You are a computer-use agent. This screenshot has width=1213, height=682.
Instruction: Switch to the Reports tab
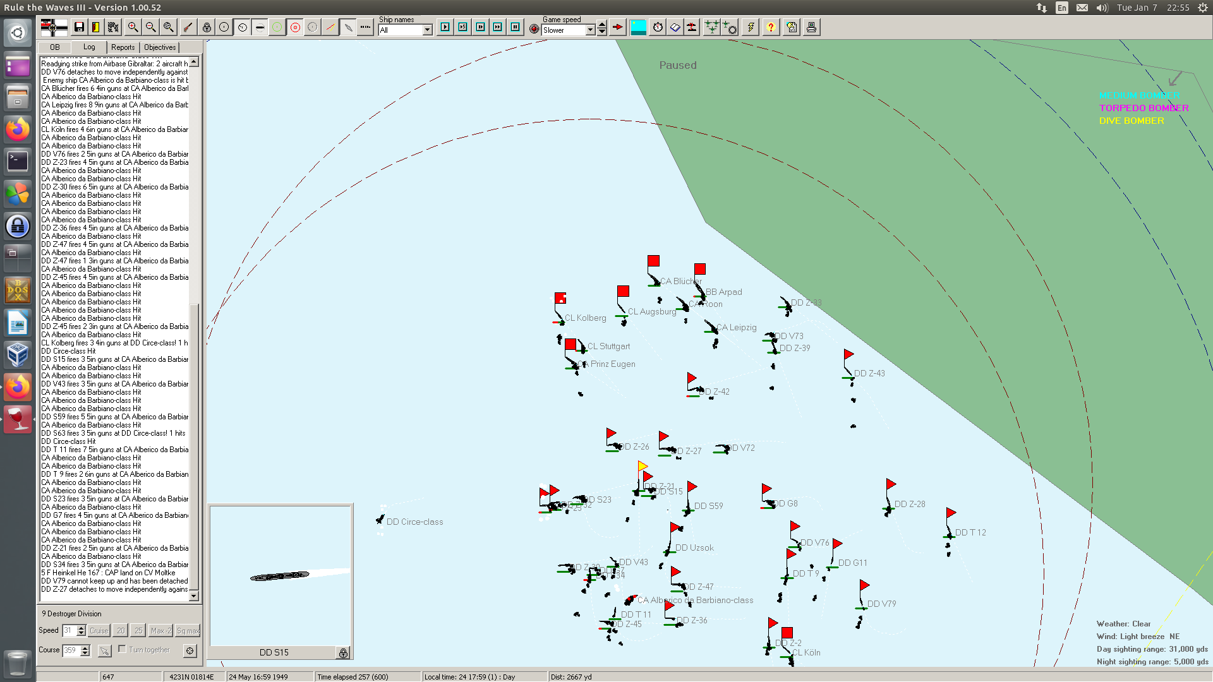coord(123,47)
